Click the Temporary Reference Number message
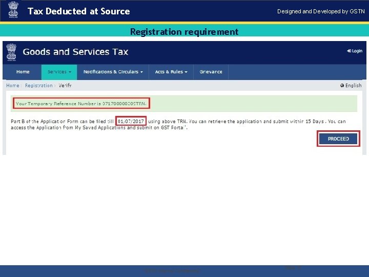 click(x=81, y=104)
